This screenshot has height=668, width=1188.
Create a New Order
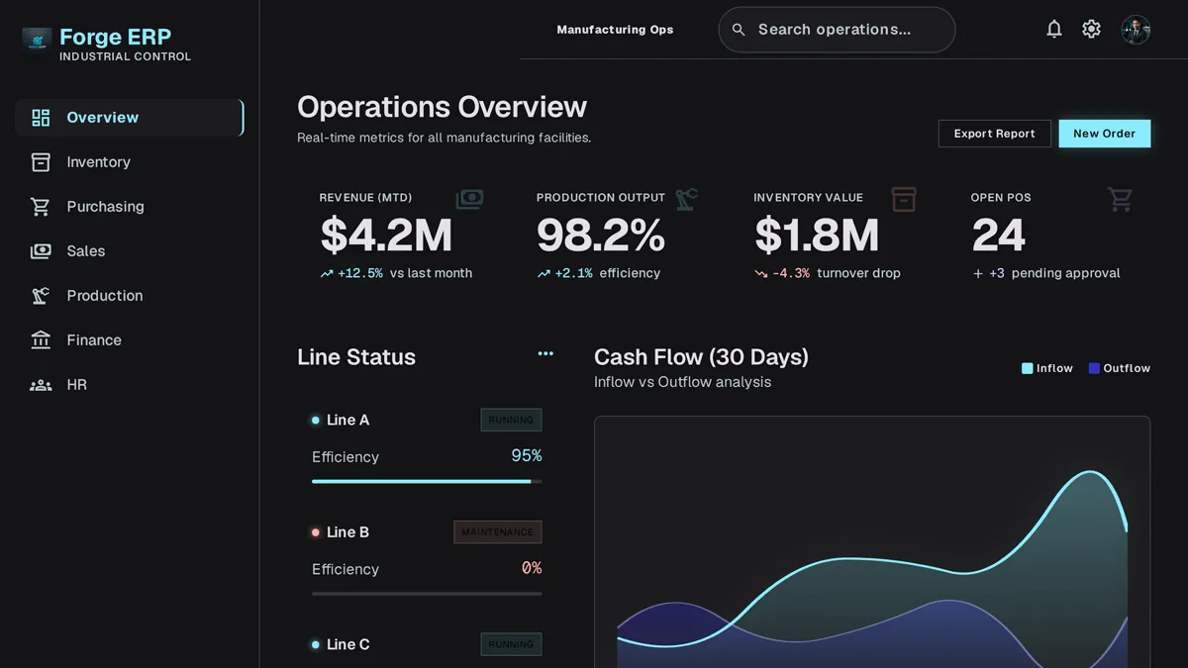pyautogui.click(x=1105, y=134)
